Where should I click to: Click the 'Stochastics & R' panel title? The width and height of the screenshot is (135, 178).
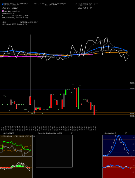110,133
